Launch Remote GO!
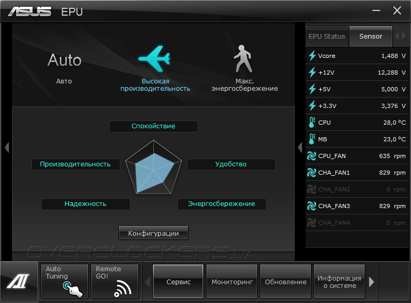Viewport: 411px width, 303px height. (x=115, y=281)
